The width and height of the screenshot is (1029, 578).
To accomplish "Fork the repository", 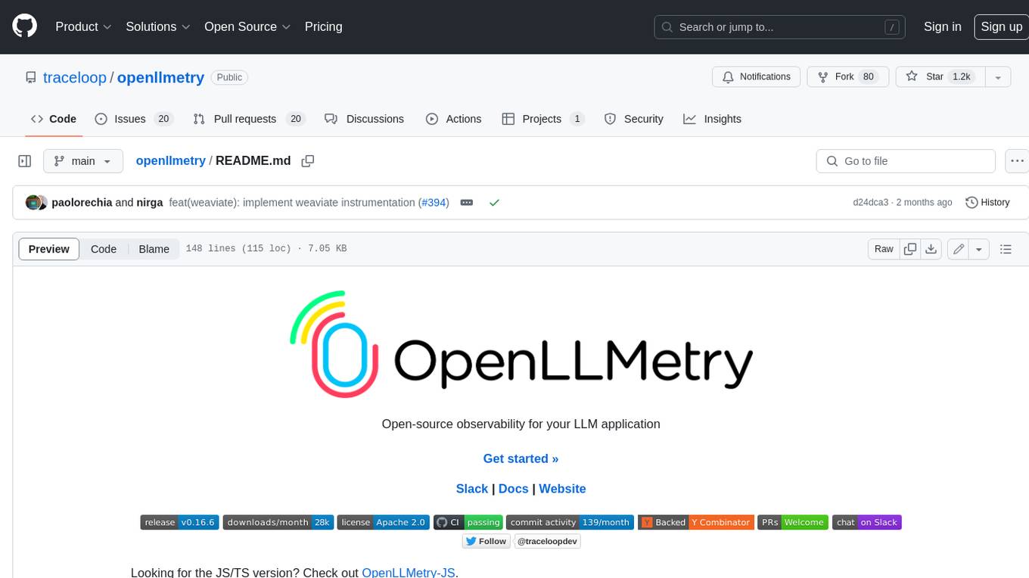I will click(x=848, y=76).
